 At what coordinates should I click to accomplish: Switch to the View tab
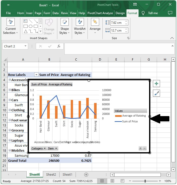tap(73, 13)
